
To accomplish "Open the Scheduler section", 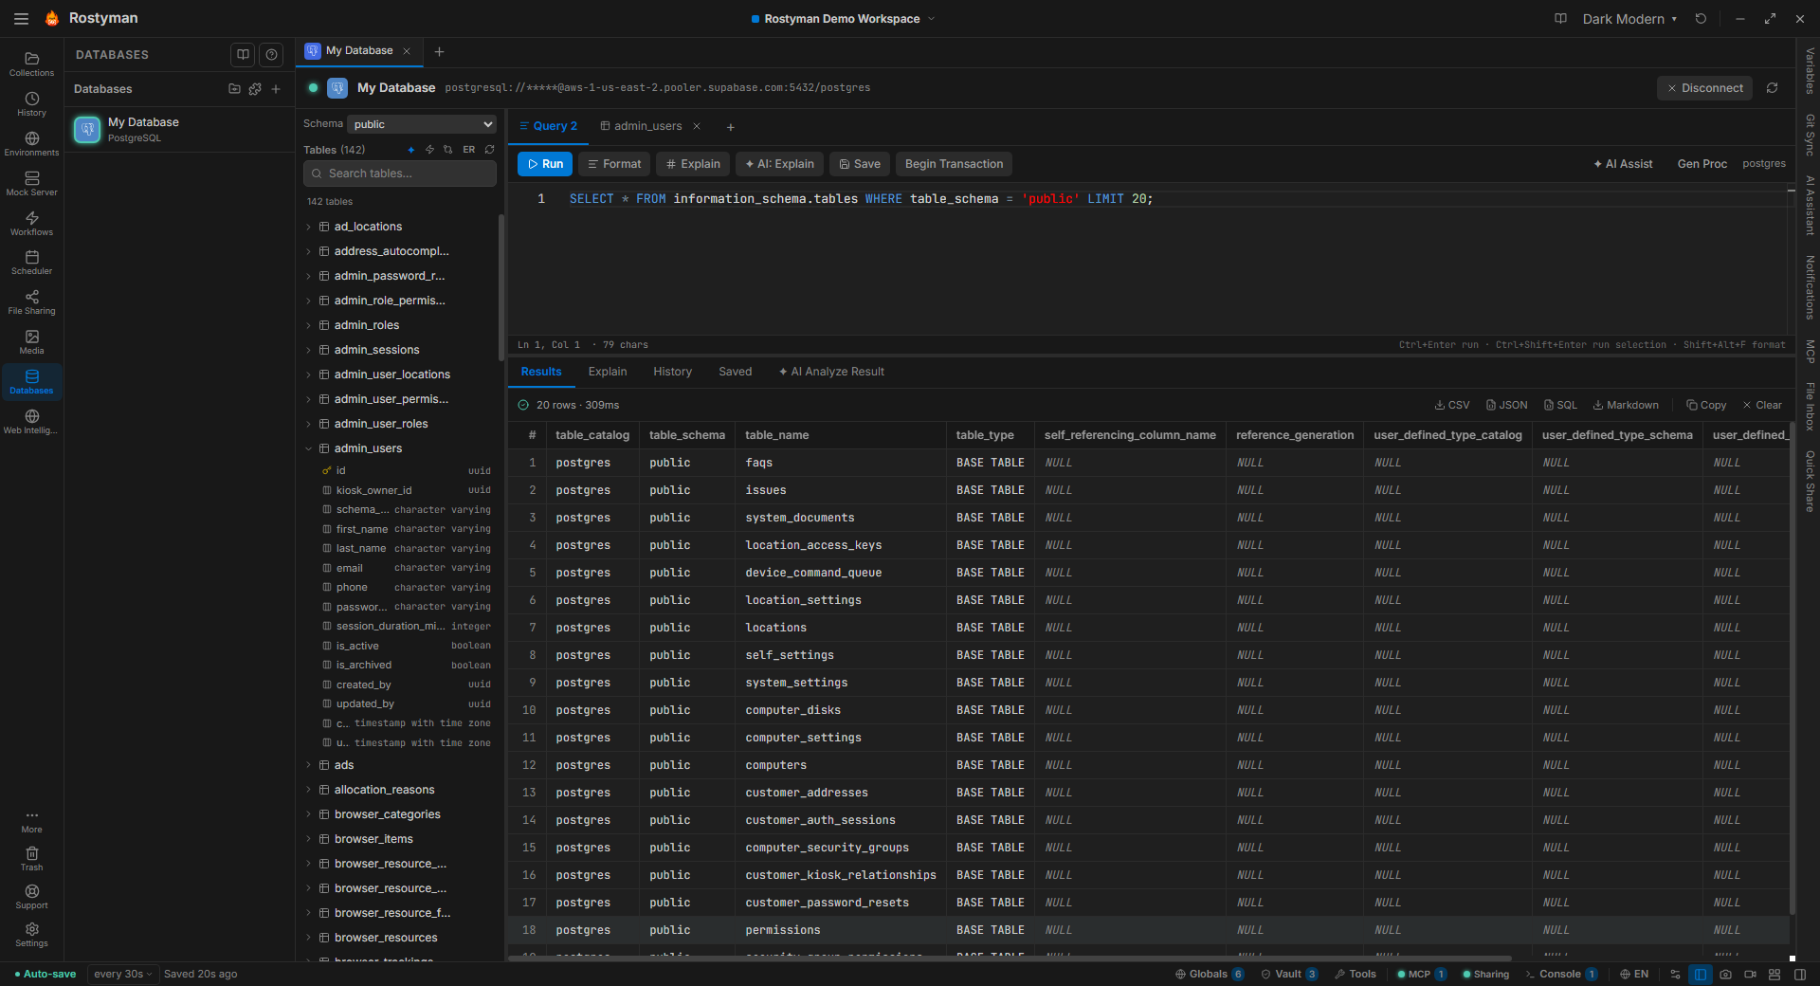I will coord(31,263).
